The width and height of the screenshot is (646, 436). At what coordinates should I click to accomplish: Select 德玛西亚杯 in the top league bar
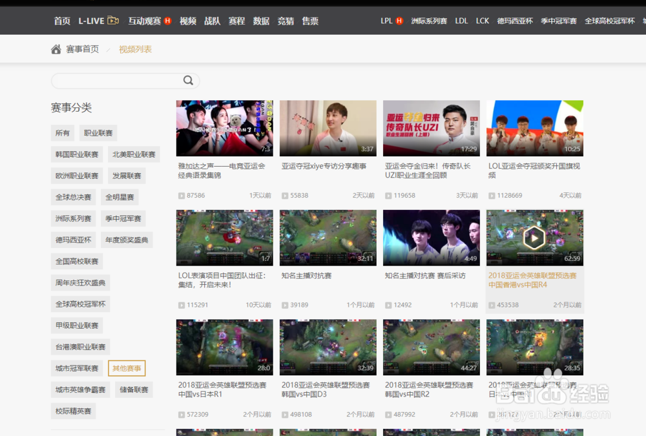515,21
